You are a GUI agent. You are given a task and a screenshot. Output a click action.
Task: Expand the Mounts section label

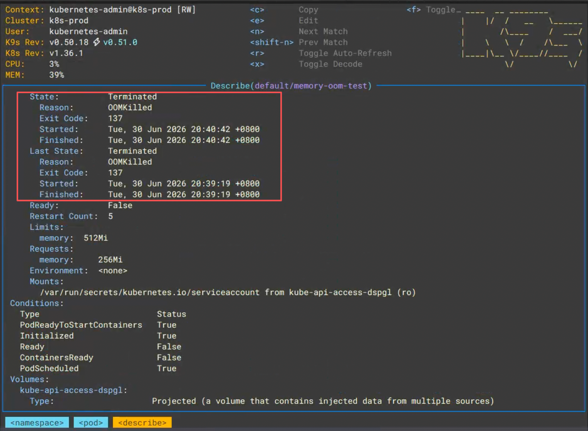[47, 281]
